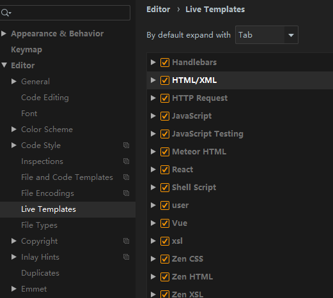Expand the Zen HTML template group

[153, 276]
